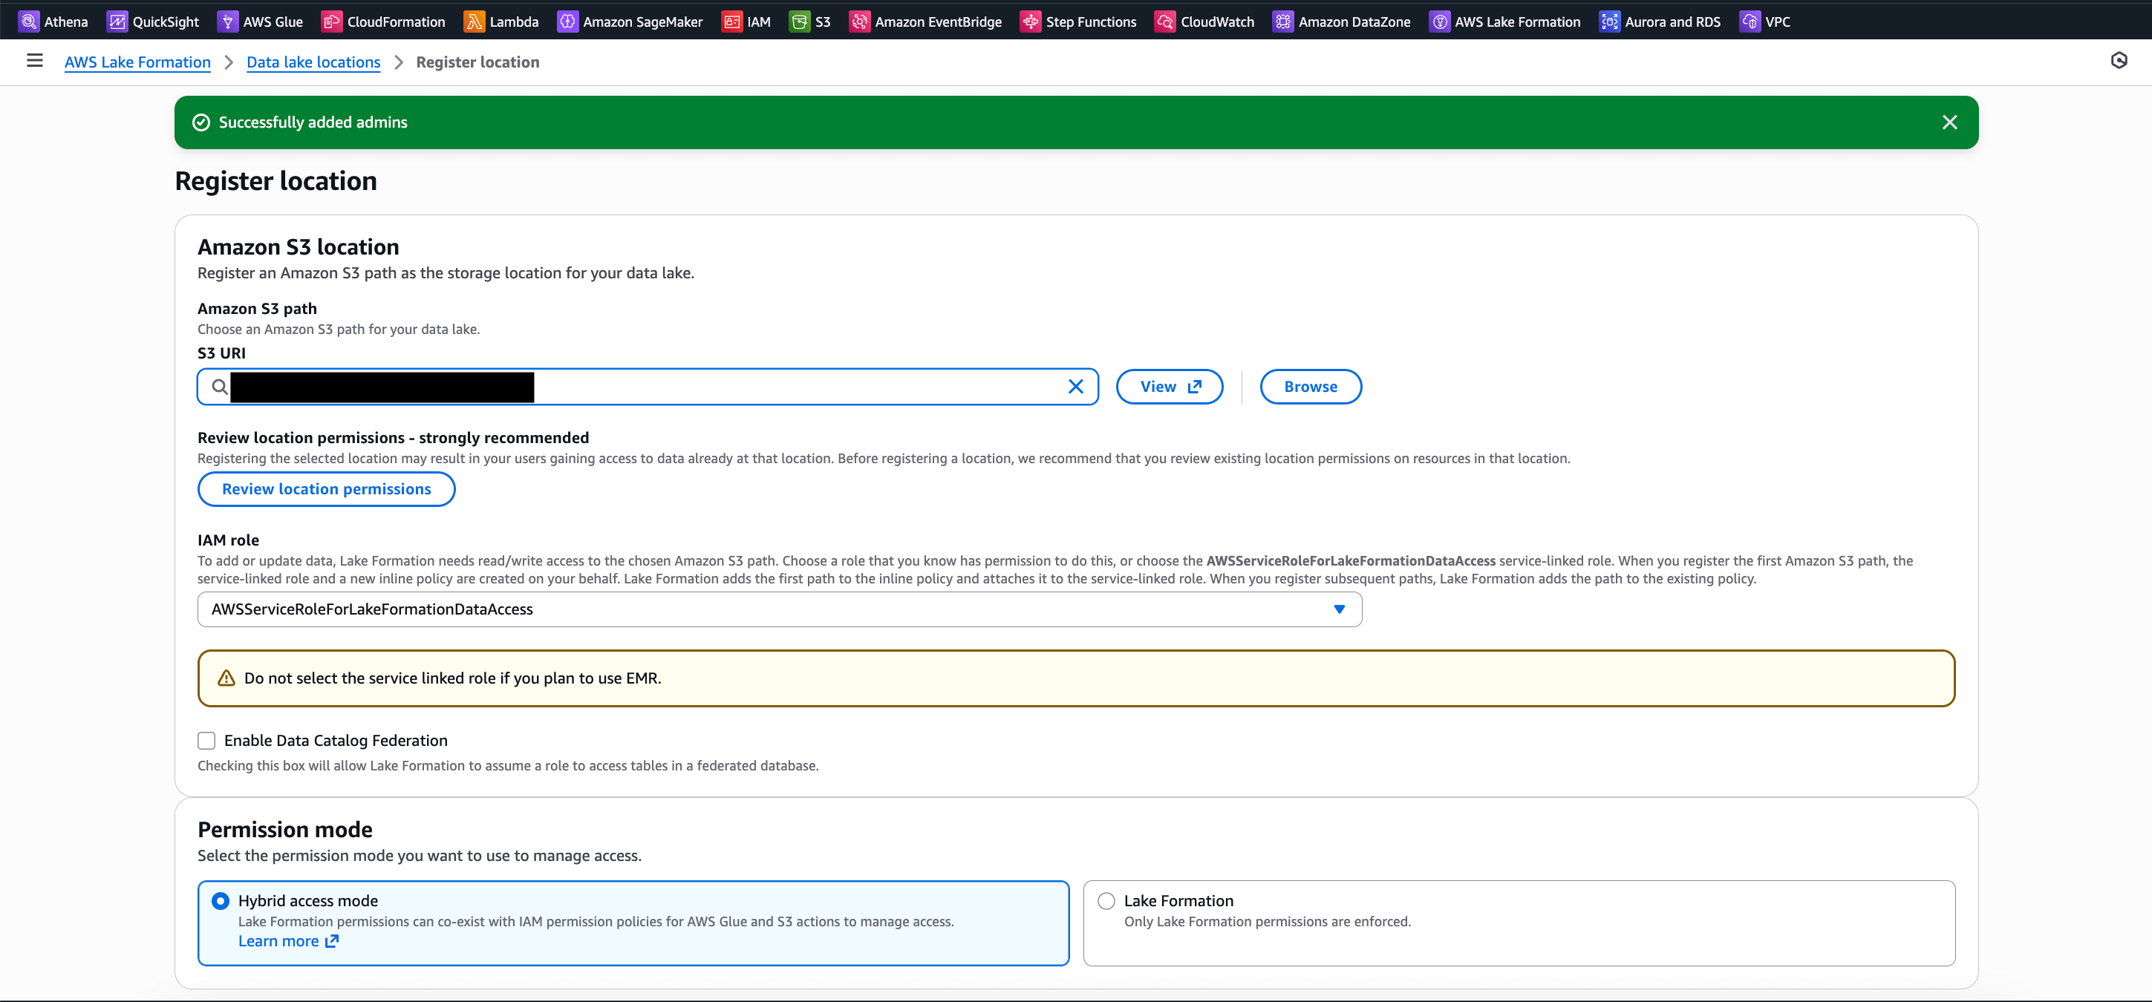This screenshot has width=2152, height=1002.
Task: Open the QuickSight shortcut icon
Action: pyautogui.click(x=118, y=22)
